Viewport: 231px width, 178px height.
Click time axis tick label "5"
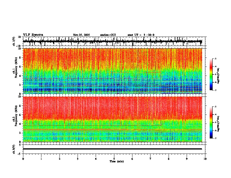(x=114, y=159)
